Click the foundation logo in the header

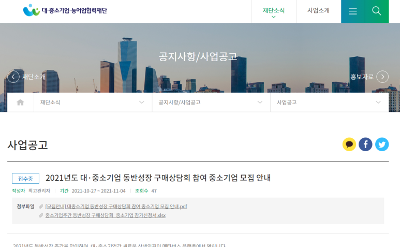(x=65, y=10)
